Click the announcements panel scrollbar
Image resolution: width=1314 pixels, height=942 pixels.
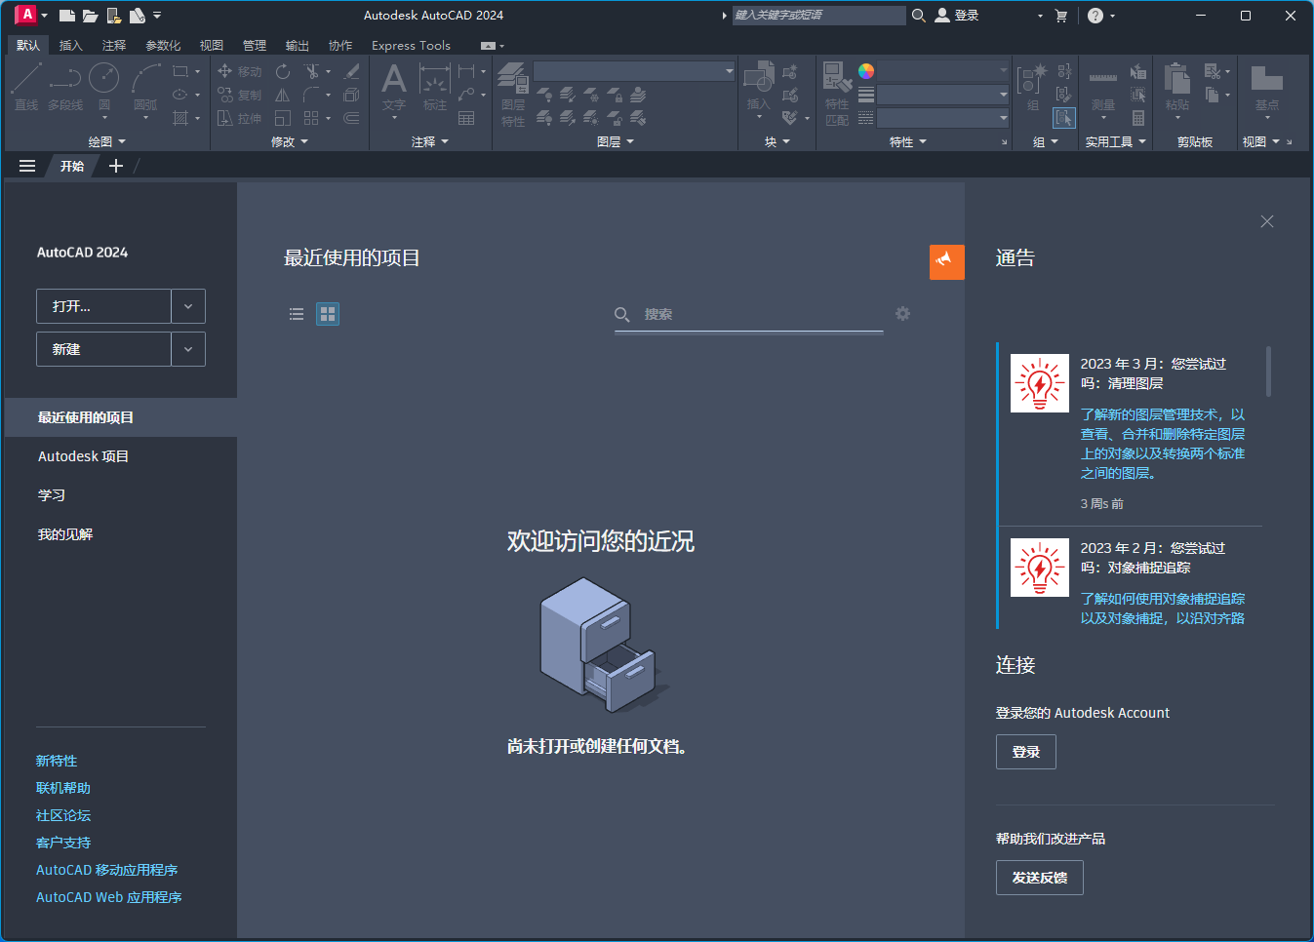tap(1268, 371)
